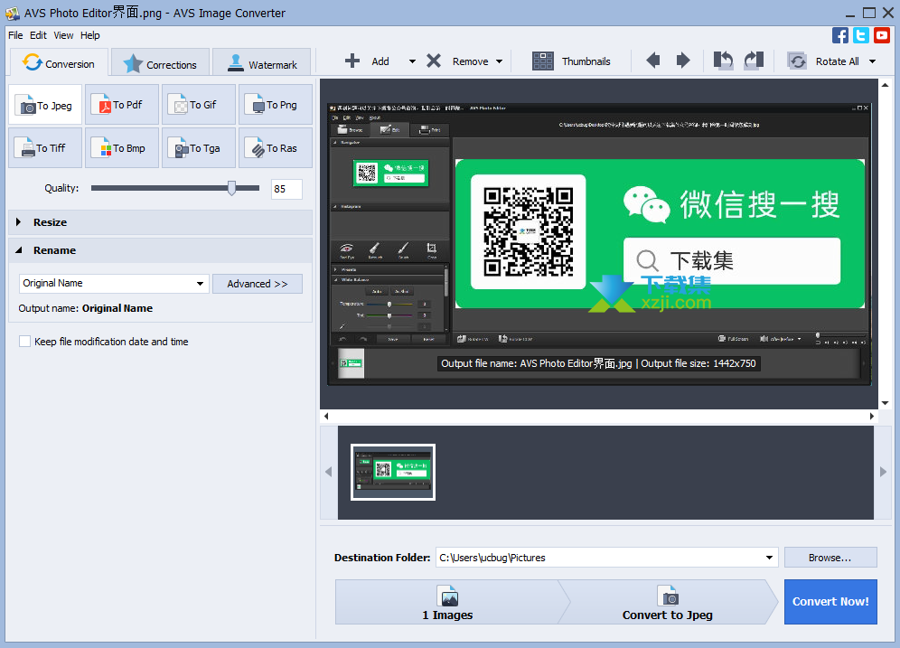Remove the selected image with X icon
The height and width of the screenshot is (648, 900).
434,61
